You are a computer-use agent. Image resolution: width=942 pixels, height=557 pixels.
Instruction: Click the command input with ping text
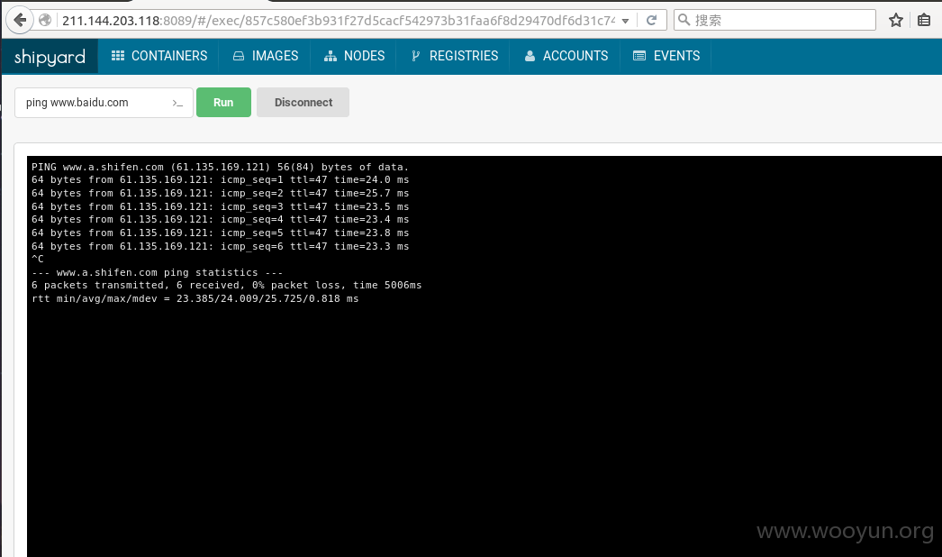104,102
